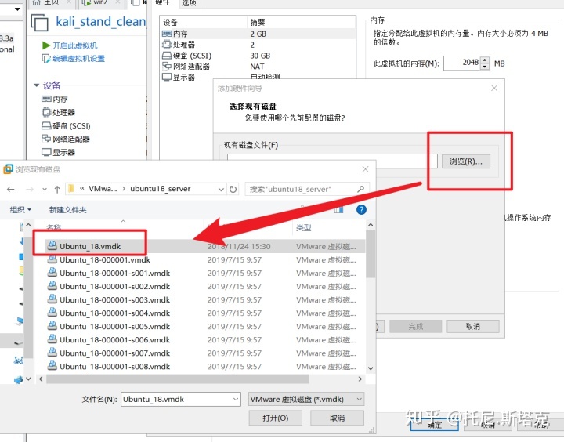
Task: Select the 内存 memory device in the left panel
Action: [x=55, y=99]
